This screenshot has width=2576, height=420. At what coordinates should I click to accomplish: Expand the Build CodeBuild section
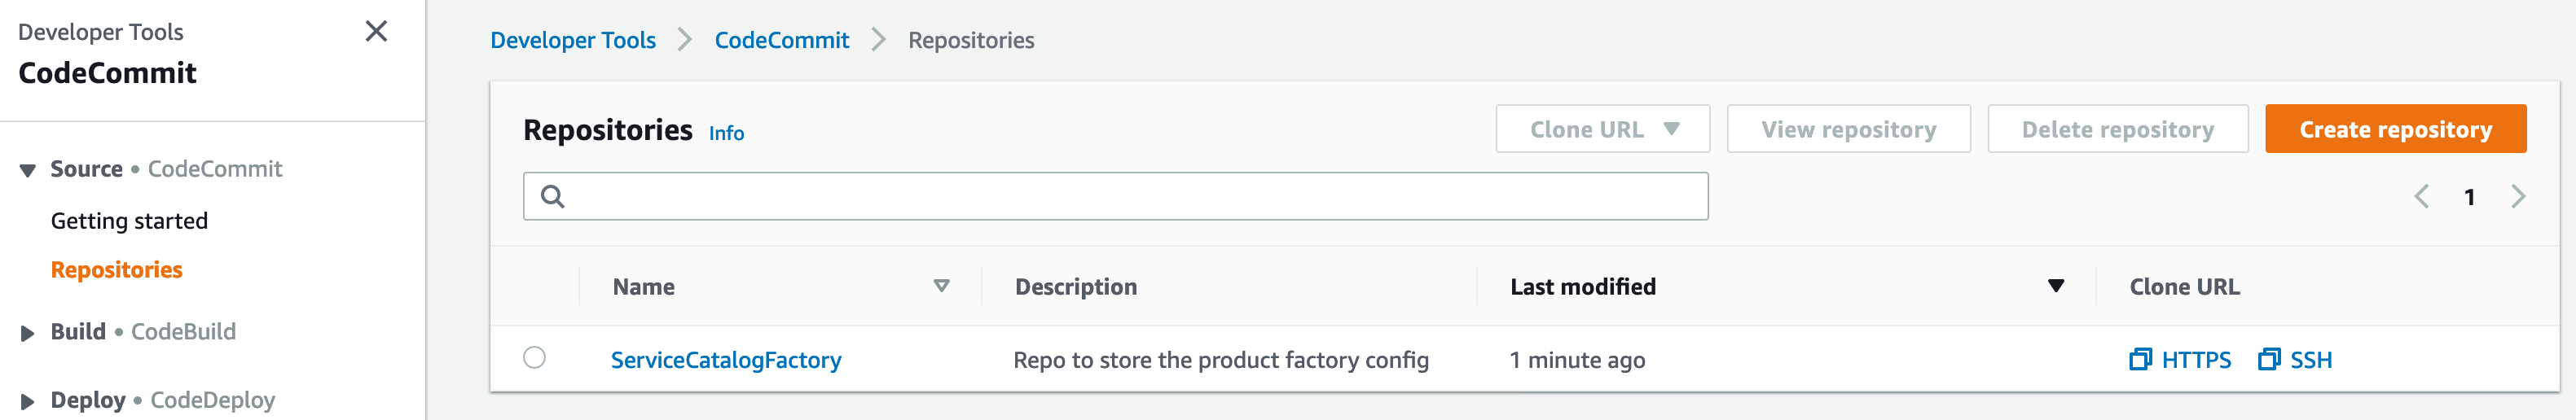click(x=28, y=333)
